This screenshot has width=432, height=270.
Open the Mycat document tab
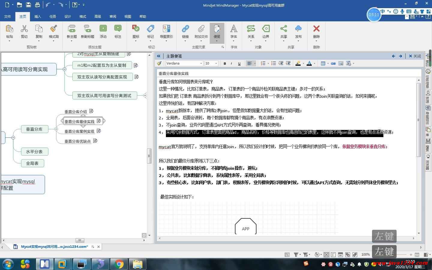point(54,247)
